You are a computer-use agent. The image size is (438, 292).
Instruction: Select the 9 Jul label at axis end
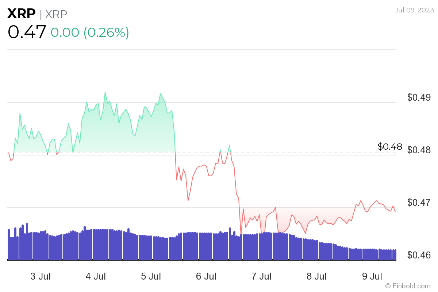(x=373, y=276)
